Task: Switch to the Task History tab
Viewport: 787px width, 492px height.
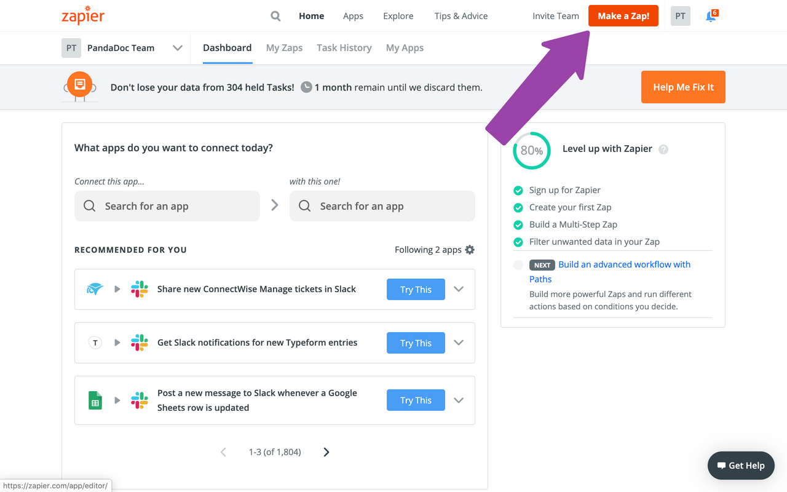Action: 344,48
